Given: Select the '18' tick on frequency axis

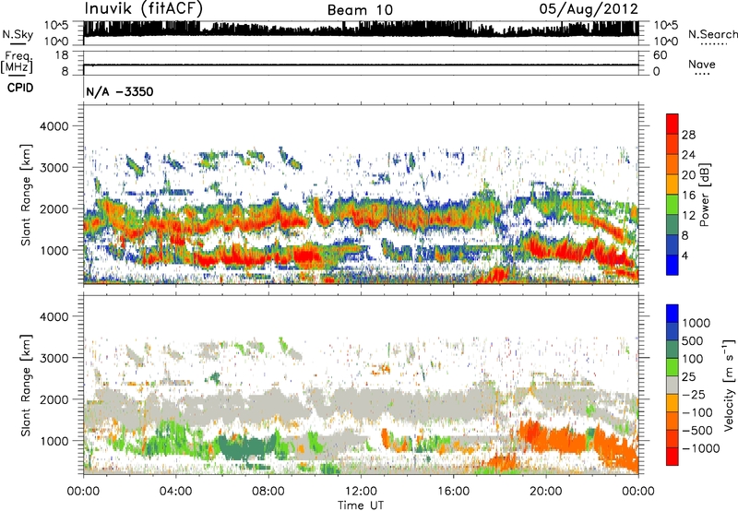Looking at the screenshot, I should tap(61, 55).
